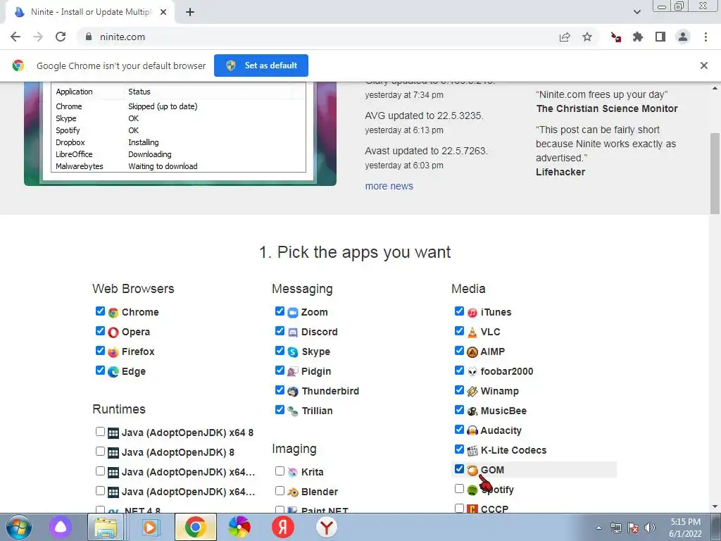
Task: Click the Trillian app icon
Action: pos(293,411)
